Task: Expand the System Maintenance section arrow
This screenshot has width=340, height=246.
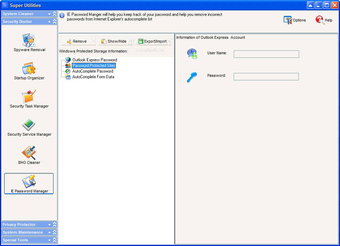Action: point(49,233)
